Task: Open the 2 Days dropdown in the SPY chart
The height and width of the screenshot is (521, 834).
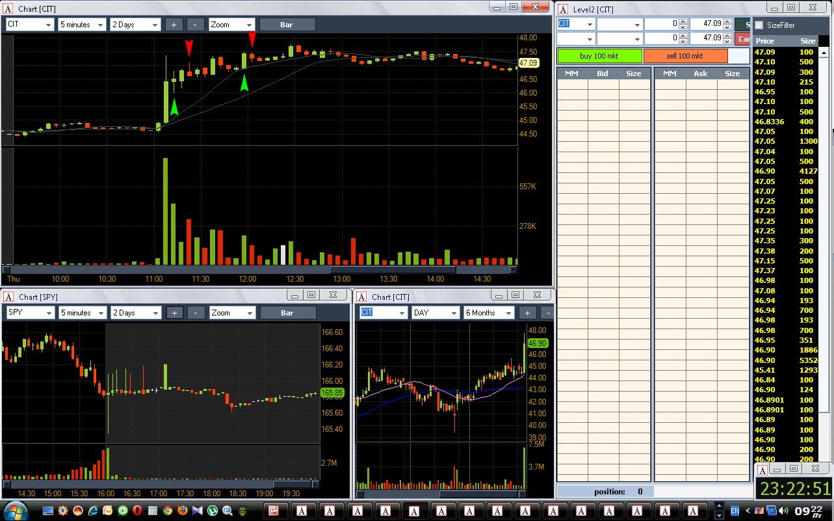Action: (135, 313)
